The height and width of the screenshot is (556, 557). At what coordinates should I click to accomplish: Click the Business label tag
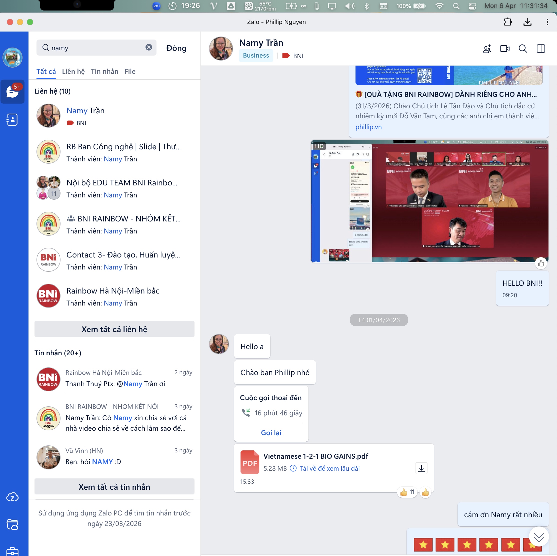pos(256,55)
